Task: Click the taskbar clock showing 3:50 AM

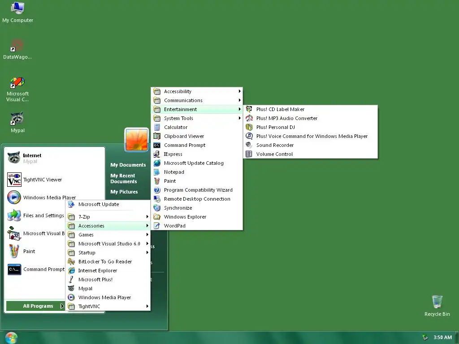Action: pyautogui.click(x=442, y=337)
